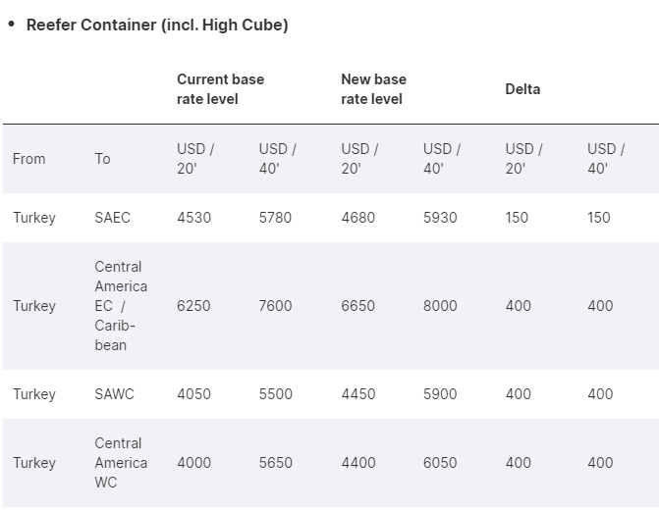Image resolution: width=659 pixels, height=511 pixels.
Task: Click the To column header
Action: click(103, 159)
